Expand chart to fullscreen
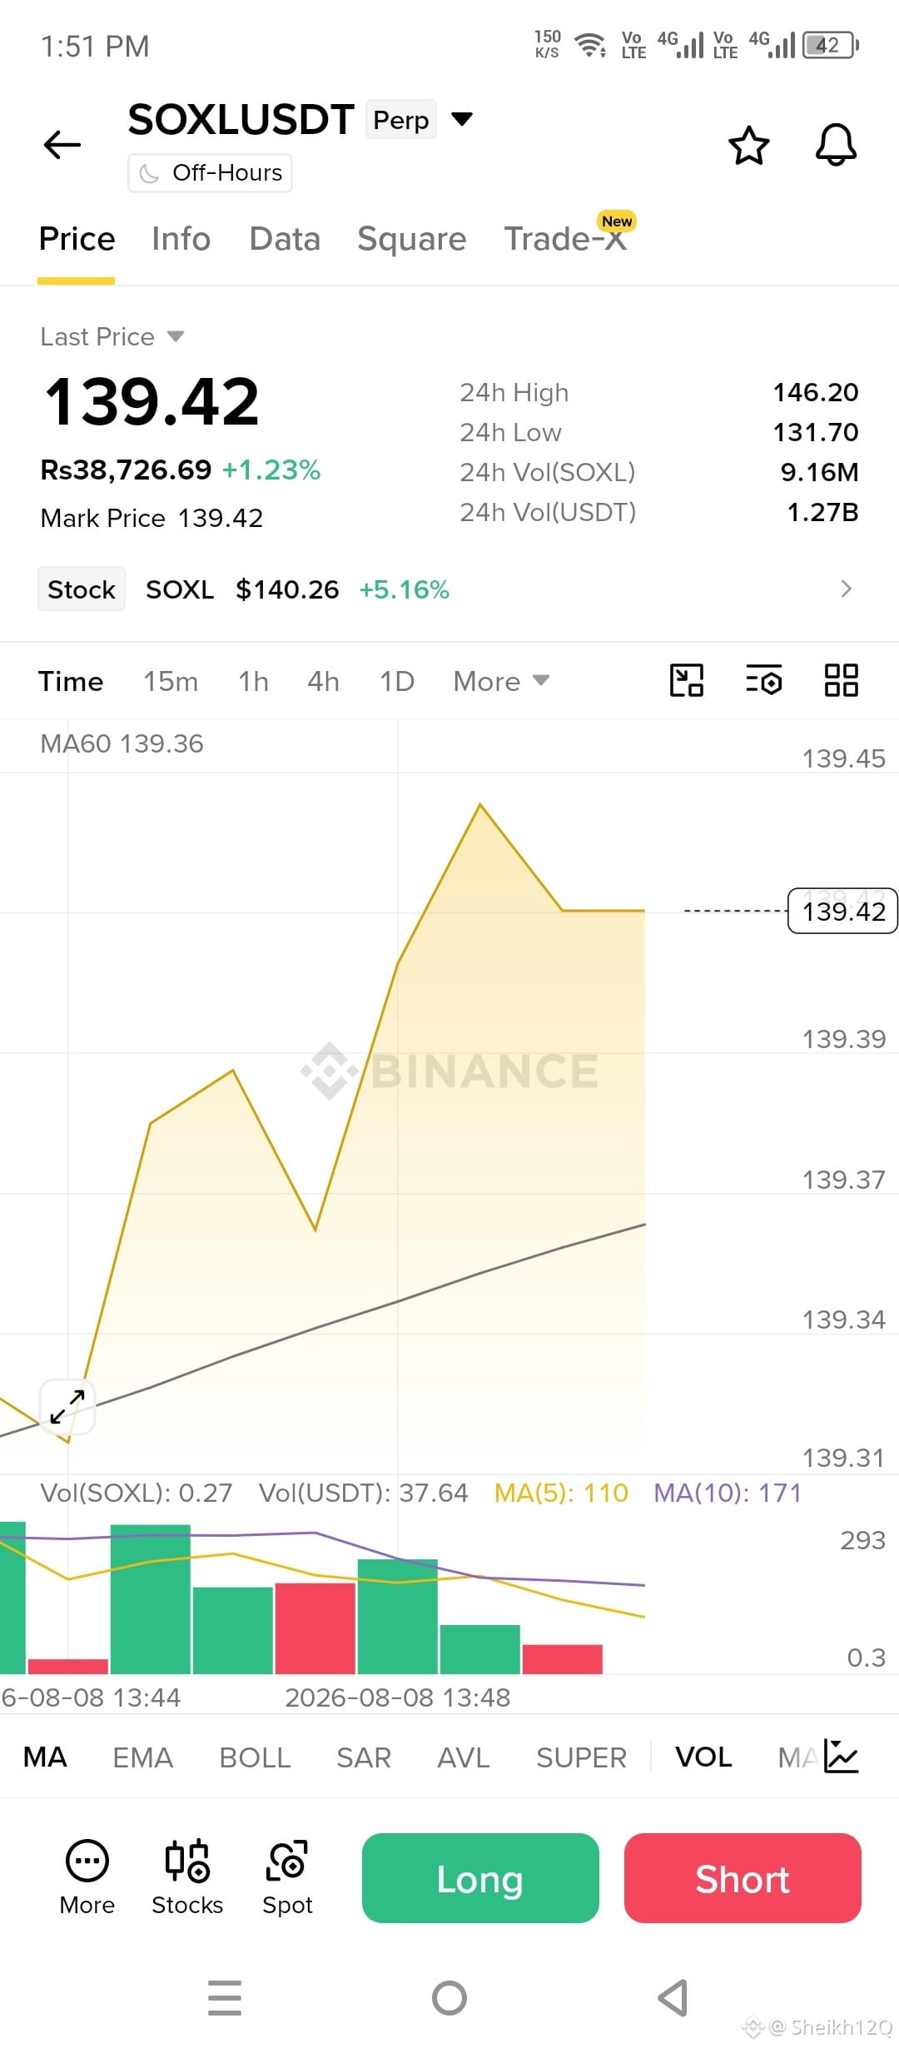The width and height of the screenshot is (899, 2048). tap(67, 1407)
